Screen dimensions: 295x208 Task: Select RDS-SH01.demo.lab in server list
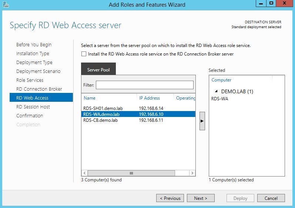pos(103,108)
